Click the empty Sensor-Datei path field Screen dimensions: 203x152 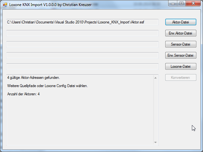(x=82, y=44)
